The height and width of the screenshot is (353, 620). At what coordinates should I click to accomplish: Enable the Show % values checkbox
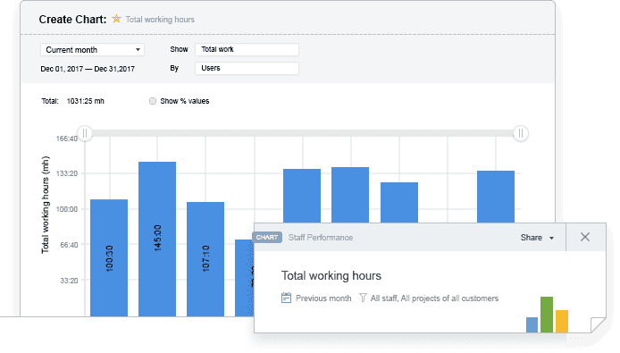[x=153, y=101]
